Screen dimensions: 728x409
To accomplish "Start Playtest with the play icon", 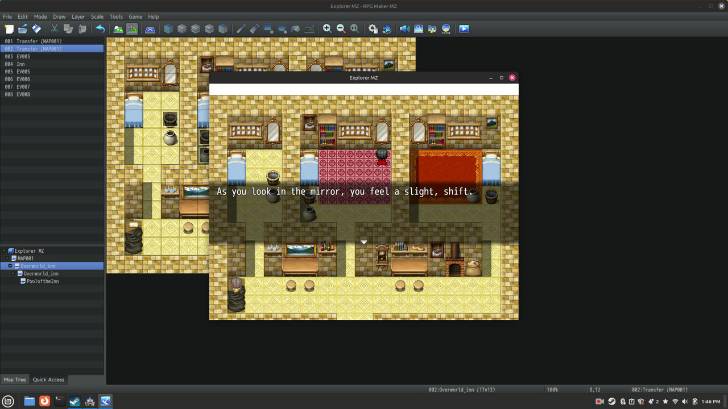I will [464, 29].
